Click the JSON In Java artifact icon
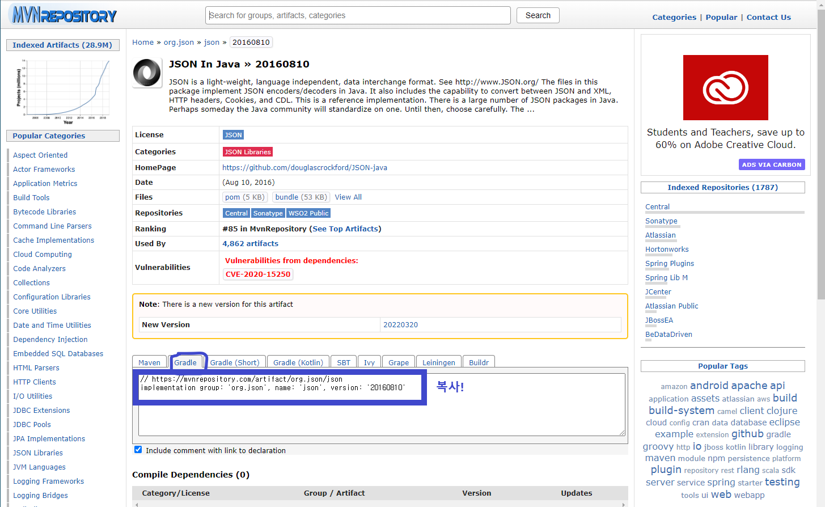The height and width of the screenshot is (507, 825). tap(147, 73)
